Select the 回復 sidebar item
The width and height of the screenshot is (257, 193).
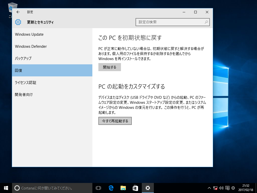[52, 70]
